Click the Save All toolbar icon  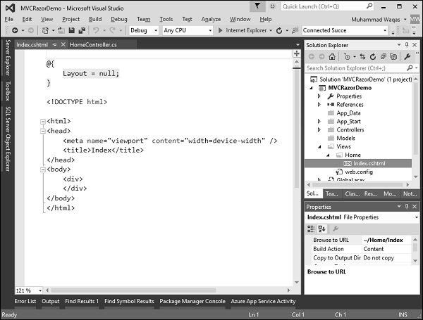tap(82, 30)
